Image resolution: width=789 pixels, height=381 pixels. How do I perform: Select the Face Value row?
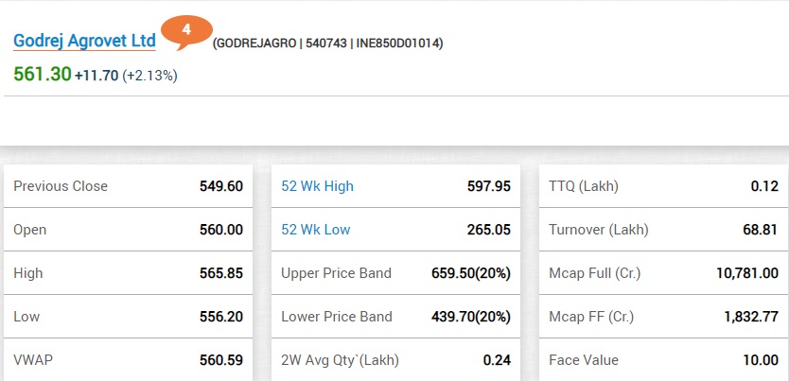[664, 360]
